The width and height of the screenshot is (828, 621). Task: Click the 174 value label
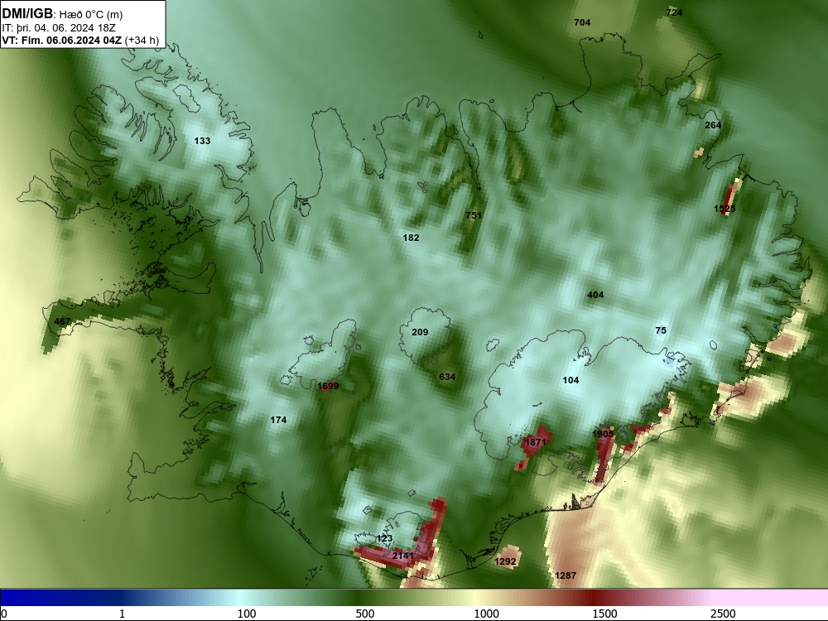coord(278,420)
